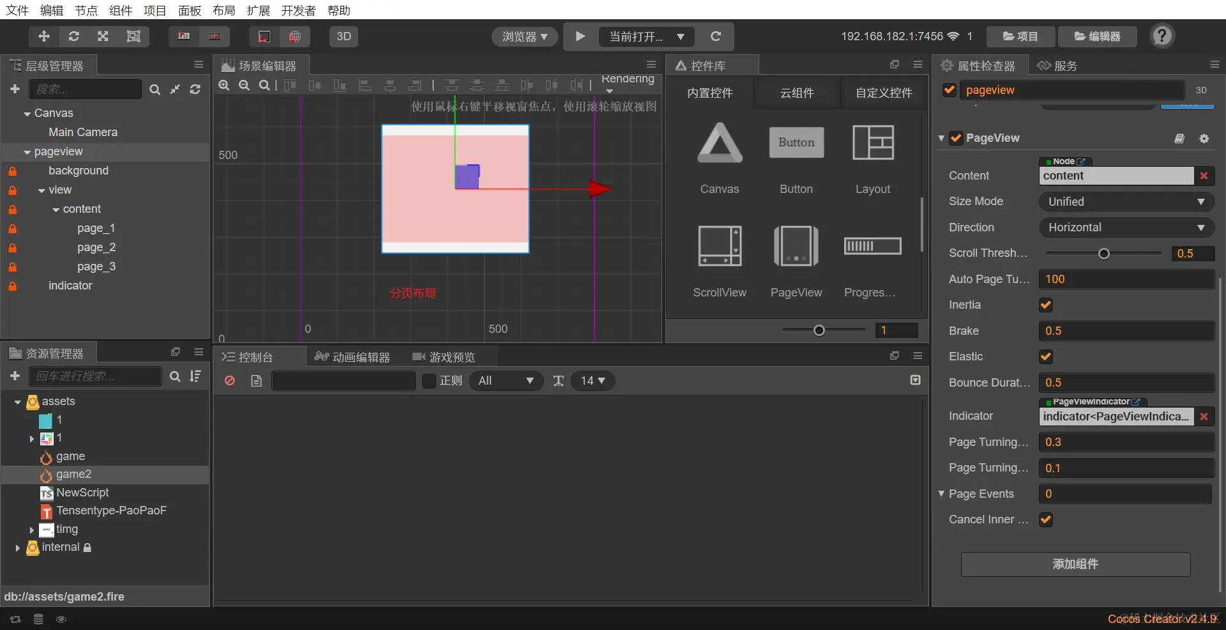Toggle the inspector 3D node button
1226x630 pixels.
(x=1201, y=90)
